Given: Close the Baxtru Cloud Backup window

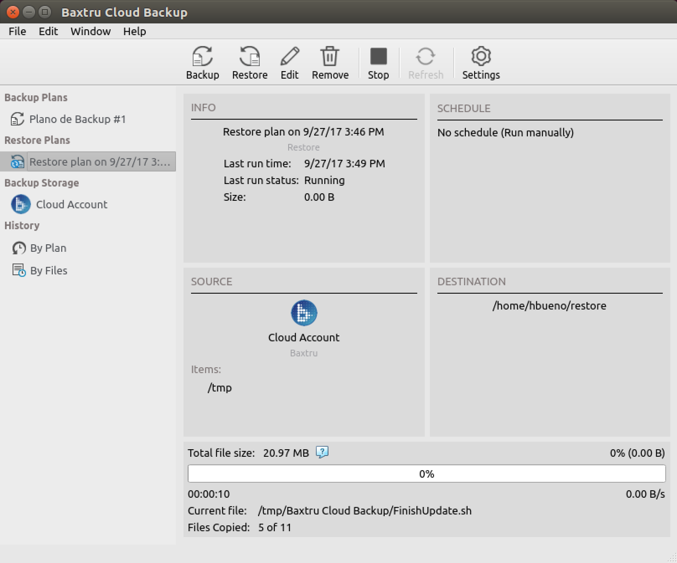Looking at the screenshot, I should point(13,12).
